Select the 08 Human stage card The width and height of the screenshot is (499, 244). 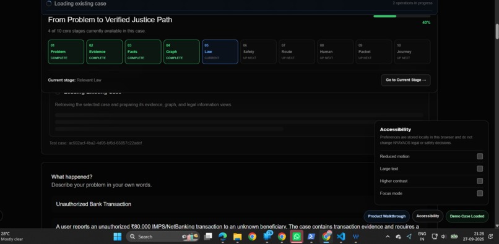point(336,52)
